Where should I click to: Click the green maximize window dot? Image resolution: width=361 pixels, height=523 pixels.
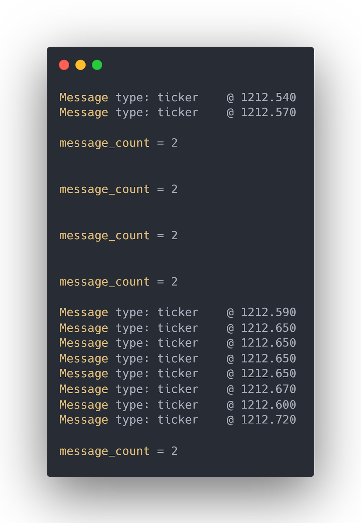(97, 65)
